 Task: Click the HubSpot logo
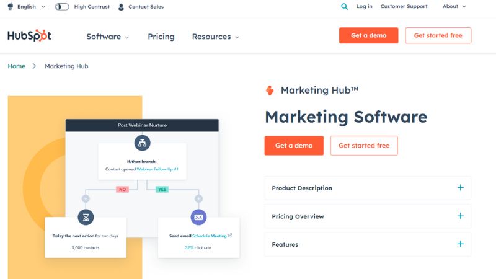29,35
